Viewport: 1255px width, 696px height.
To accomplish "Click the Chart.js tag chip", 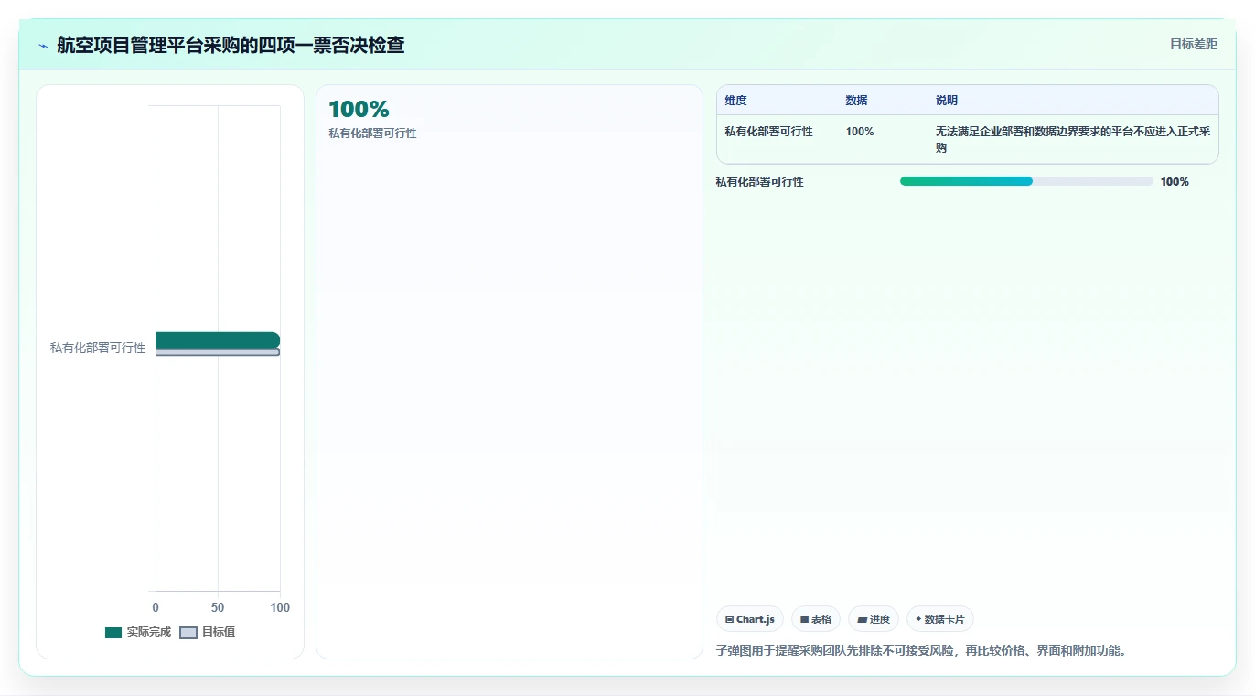I will [750, 619].
